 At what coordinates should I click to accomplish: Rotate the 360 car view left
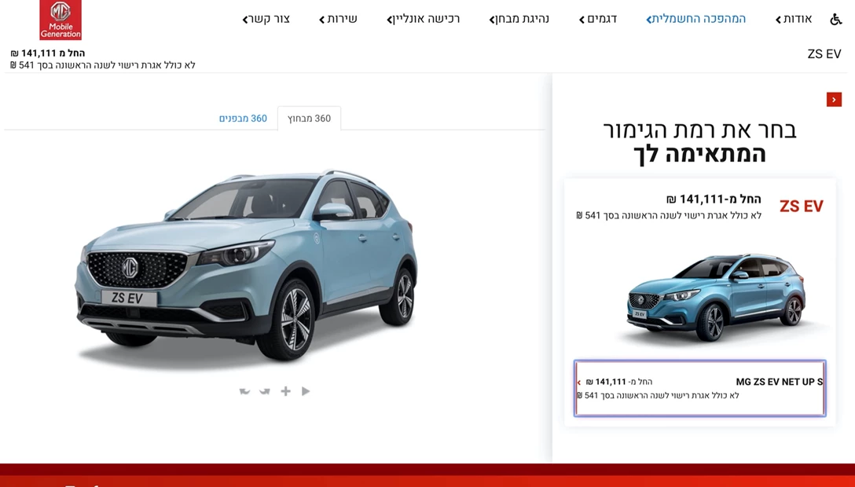[x=244, y=391]
